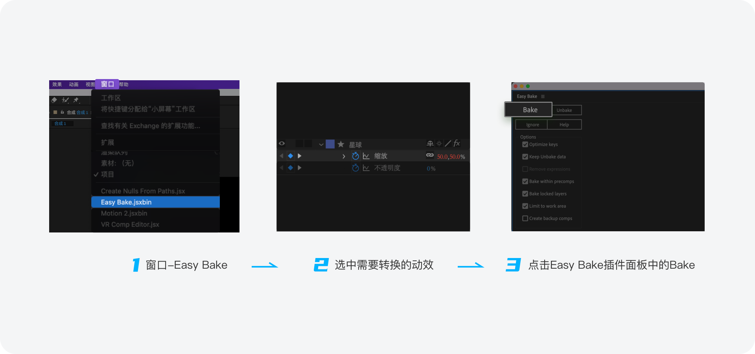Go to next keyframe on 不透明度 row
755x354 pixels.
click(300, 168)
